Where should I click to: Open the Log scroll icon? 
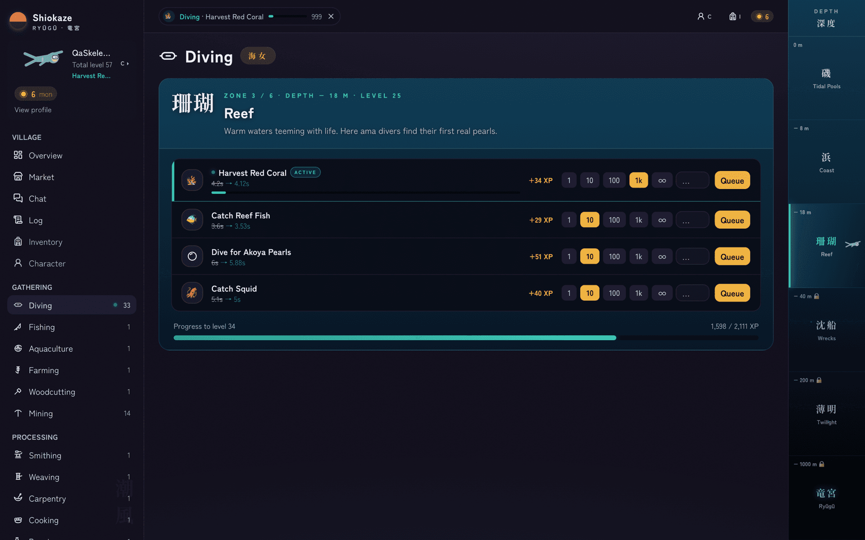tap(18, 220)
